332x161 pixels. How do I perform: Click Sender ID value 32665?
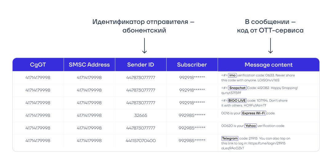[140, 116]
